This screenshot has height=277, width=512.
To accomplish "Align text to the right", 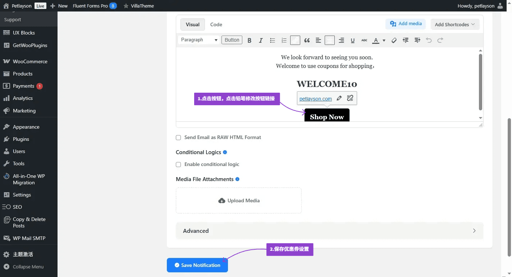I will [x=341, y=40].
